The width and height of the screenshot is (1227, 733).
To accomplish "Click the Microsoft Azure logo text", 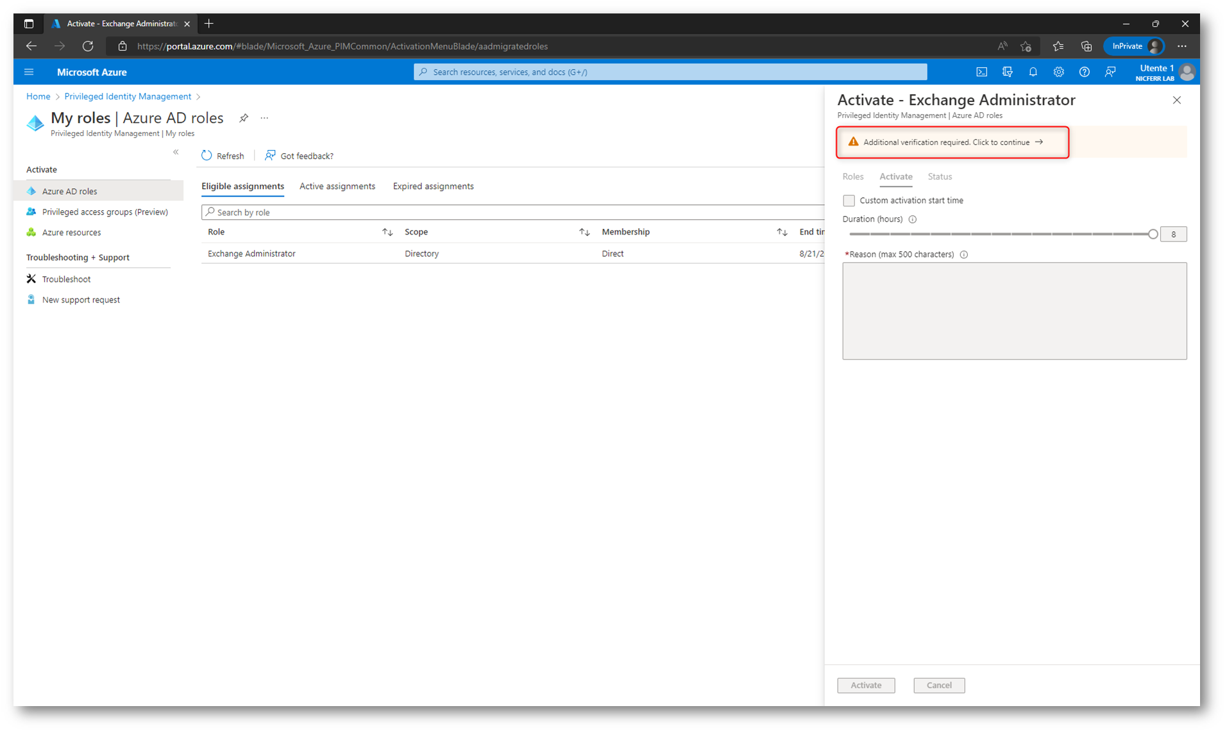I will 92,72.
